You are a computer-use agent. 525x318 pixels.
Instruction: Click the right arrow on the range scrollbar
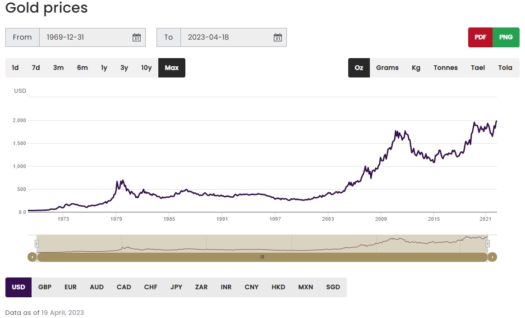coord(493,257)
